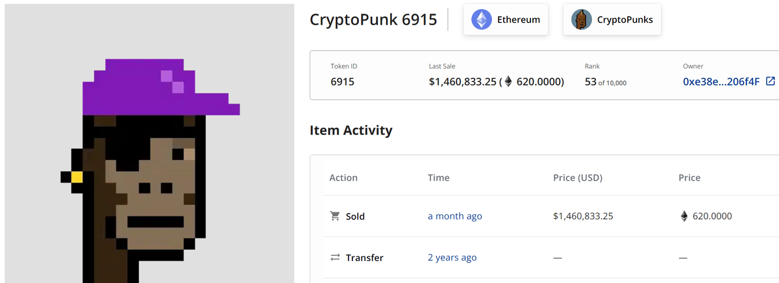This screenshot has width=779, height=283.
Task: Click the Transfer arrows icon
Action: click(335, 258)
